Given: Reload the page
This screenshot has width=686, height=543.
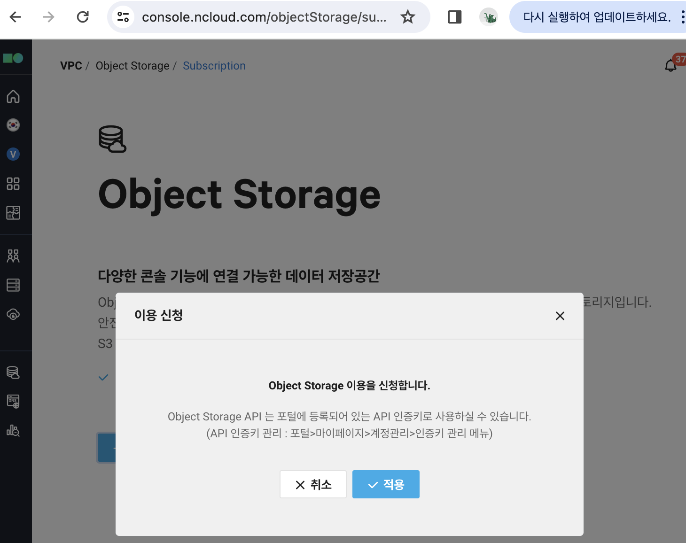Looking at the screenshot, I should point(83,17).
